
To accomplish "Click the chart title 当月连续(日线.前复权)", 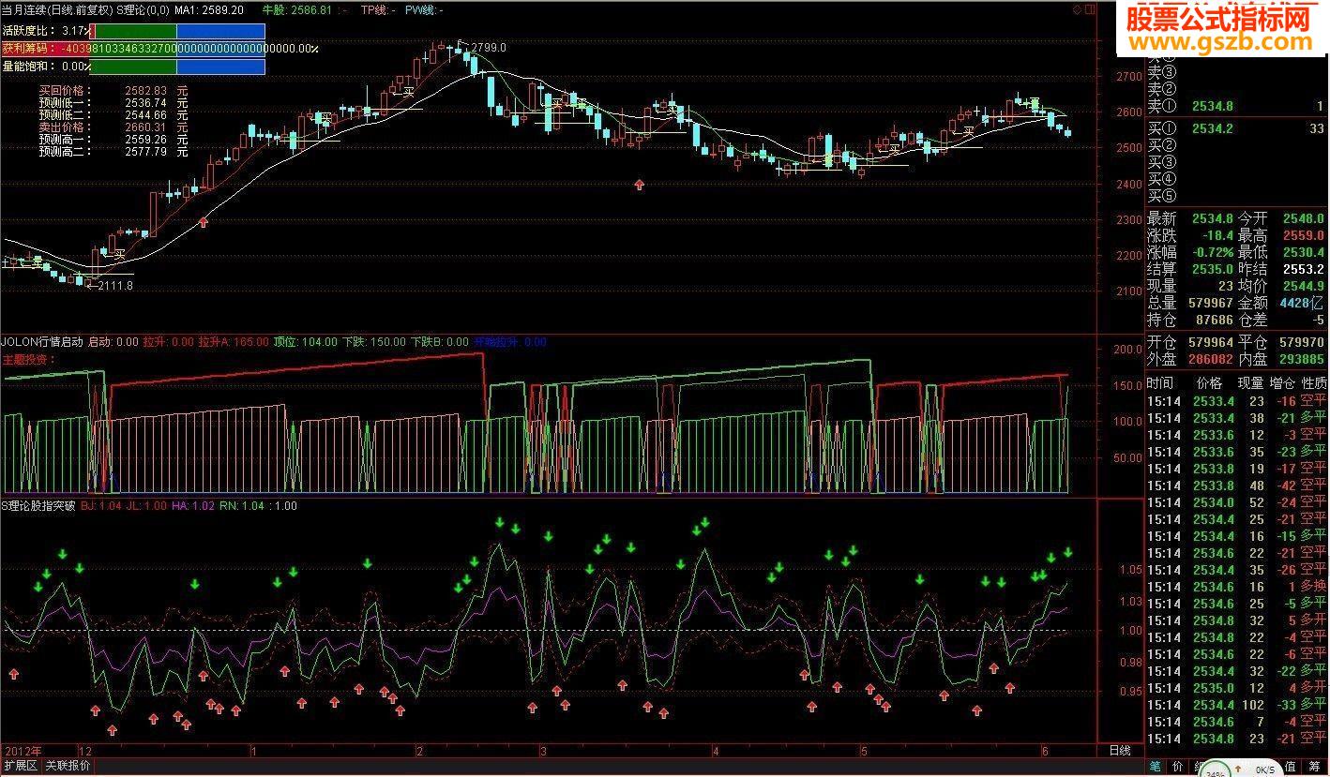I will [x=57, y=9].
